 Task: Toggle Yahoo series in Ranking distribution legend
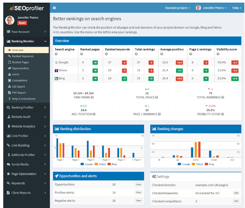point(100,164)
